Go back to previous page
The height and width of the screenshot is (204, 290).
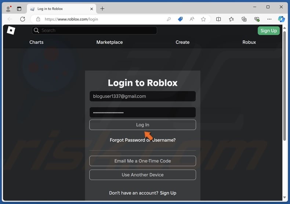(x=10, y=19)
